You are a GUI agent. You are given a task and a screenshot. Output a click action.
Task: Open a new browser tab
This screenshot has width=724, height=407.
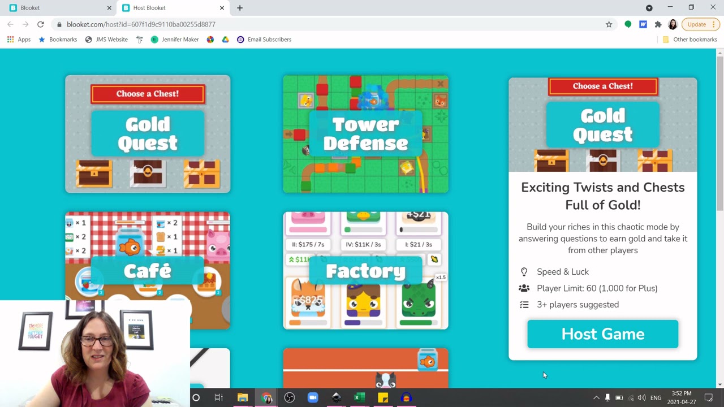pyautogui.click(x=240, y=8)
